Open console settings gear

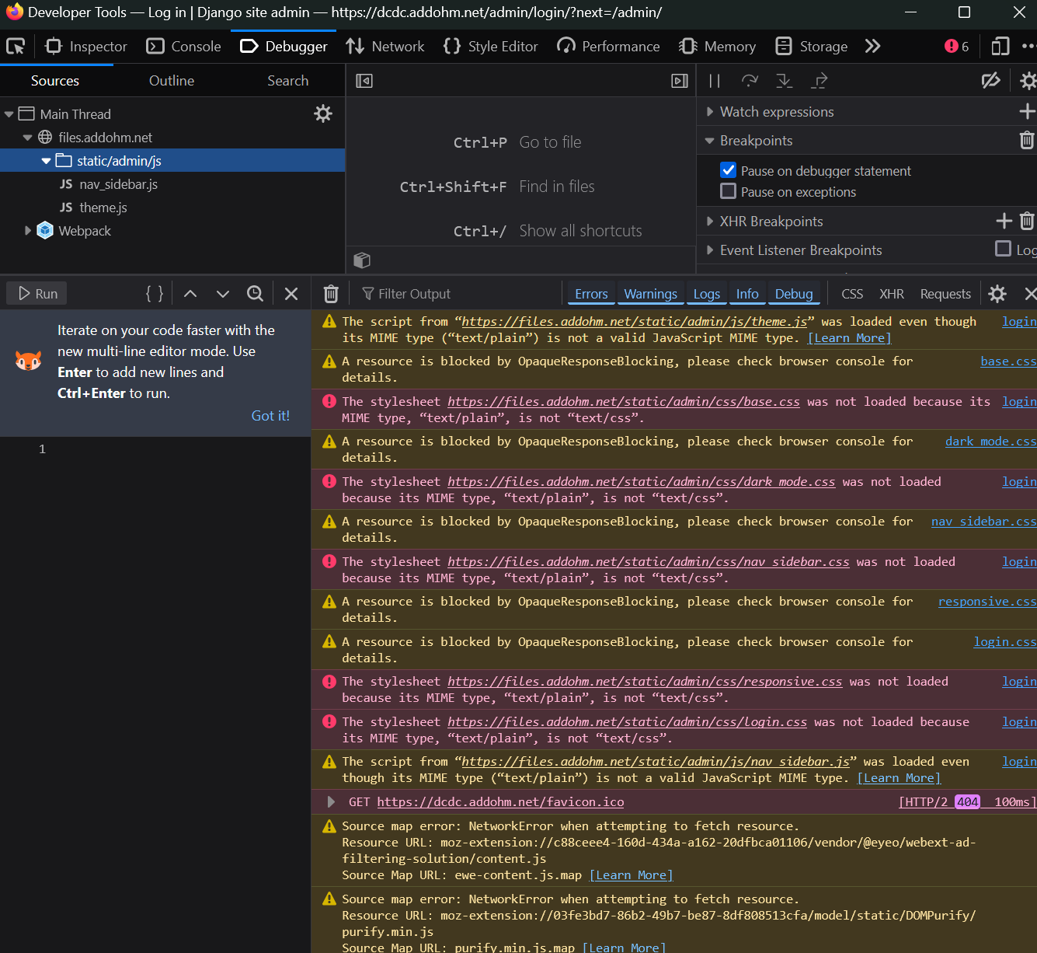[x=997, y=293]
